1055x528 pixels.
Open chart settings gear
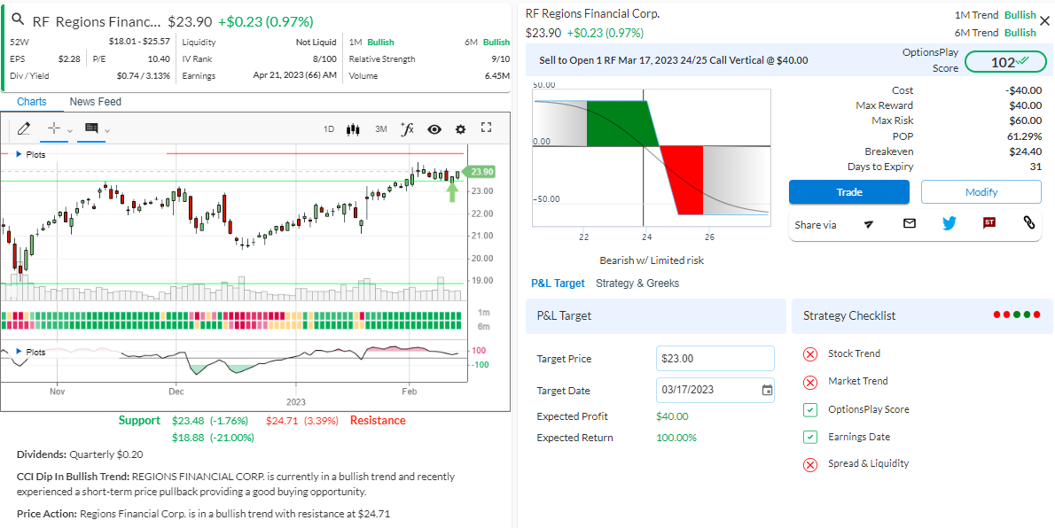(x=460, y=129)
